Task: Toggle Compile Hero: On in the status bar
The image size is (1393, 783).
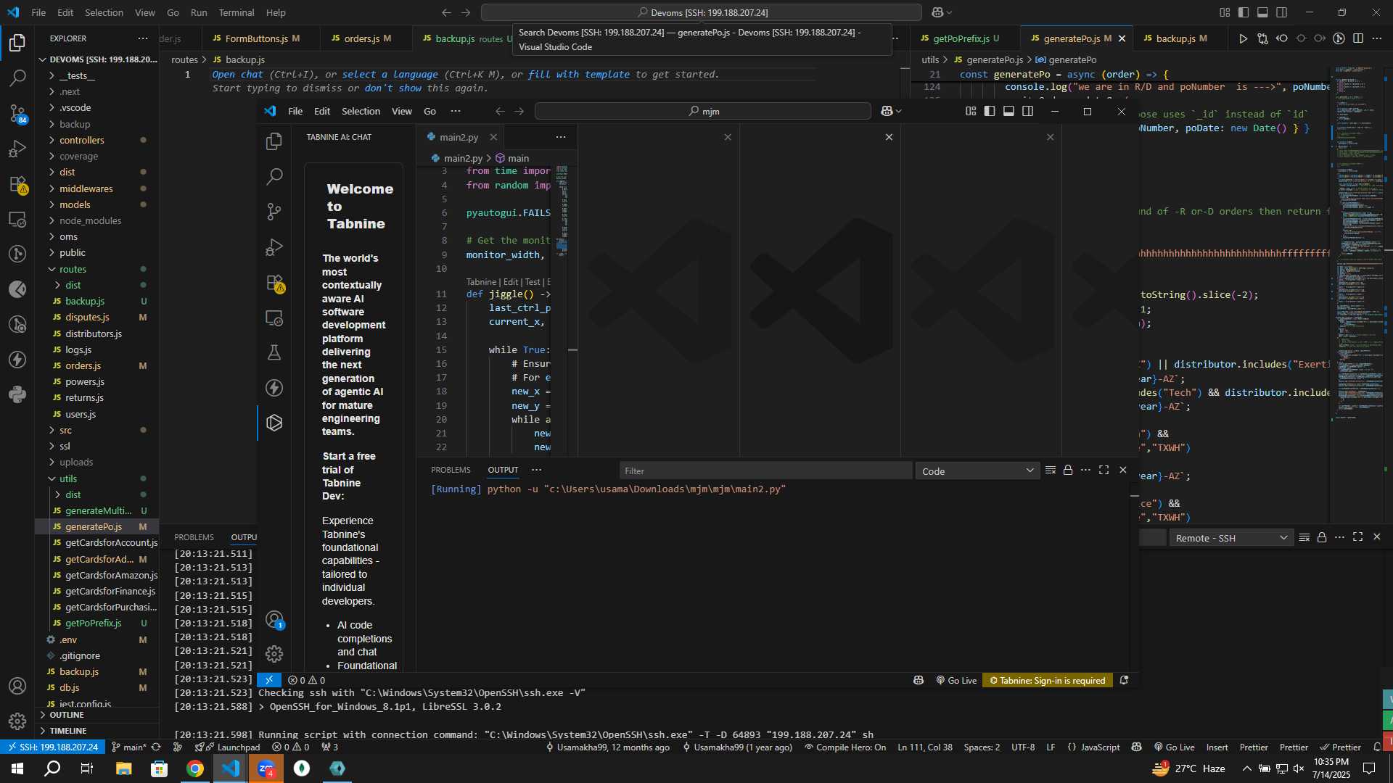Action: [845, 747]
